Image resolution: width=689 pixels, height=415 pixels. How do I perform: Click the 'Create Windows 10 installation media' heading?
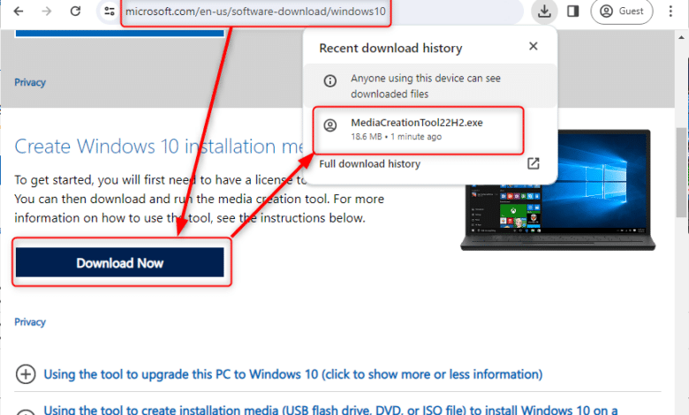158,147
